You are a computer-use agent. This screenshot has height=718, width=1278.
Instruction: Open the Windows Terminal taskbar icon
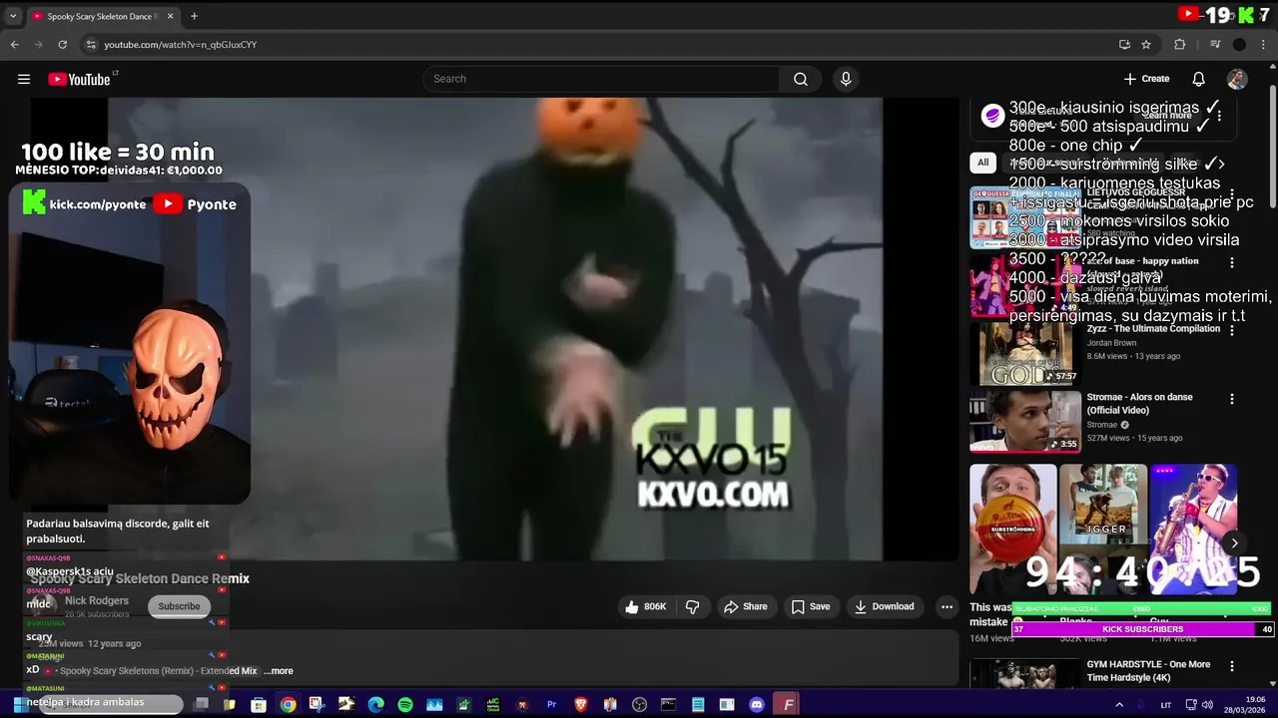(x=668, y=705)
